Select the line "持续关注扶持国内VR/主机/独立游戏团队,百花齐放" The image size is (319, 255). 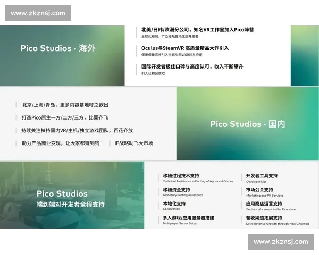(x=77, y=130)
